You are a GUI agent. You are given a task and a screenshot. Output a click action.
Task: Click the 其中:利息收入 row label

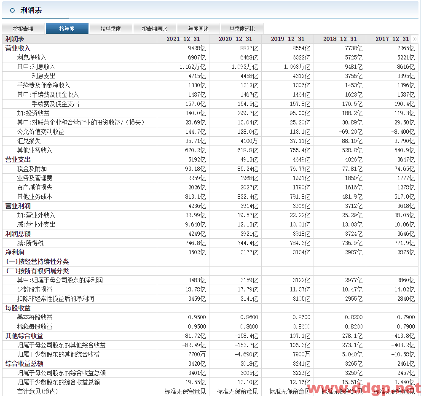tap(36, 67)
